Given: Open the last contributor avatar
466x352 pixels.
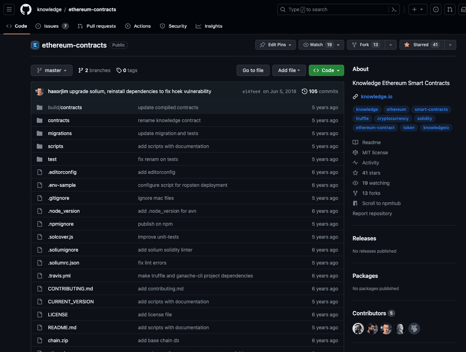Looking at the screenshot, I should 414,329.
